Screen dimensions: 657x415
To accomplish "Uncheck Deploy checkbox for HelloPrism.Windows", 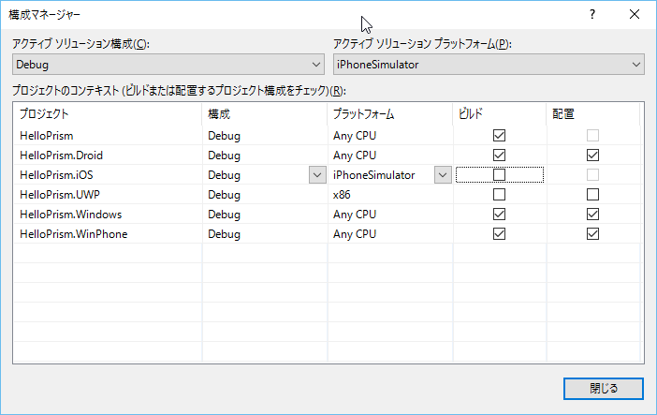I will point(592,214).
